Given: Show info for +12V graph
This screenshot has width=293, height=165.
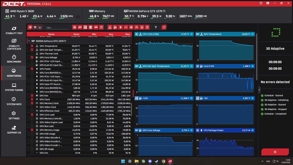Looking at the screenshot, I should click(191, 98).
